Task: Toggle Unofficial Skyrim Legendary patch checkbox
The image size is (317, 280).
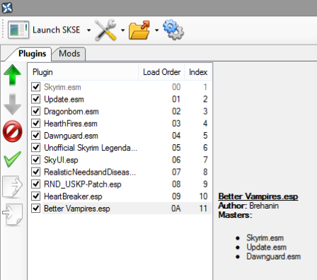Action: pyautogui.click(x=36, y=148)
